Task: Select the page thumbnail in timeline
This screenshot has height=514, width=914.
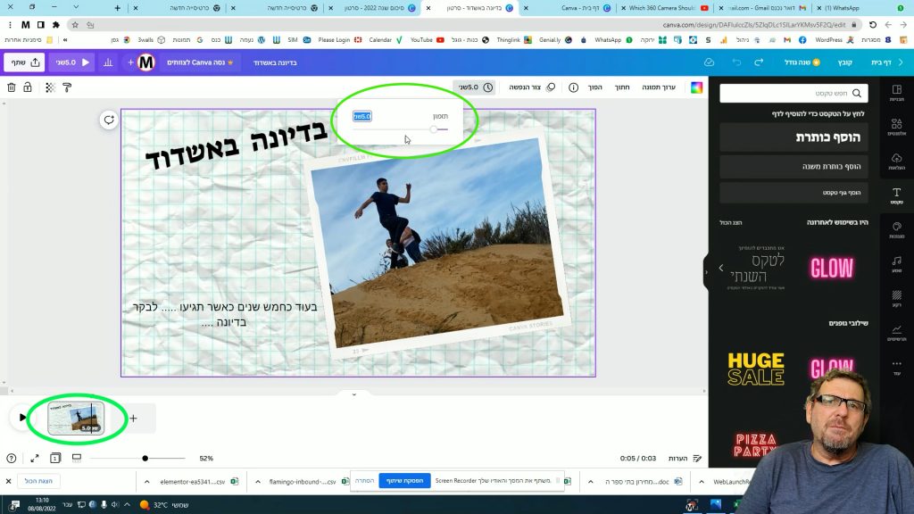Action: (76, 418)
